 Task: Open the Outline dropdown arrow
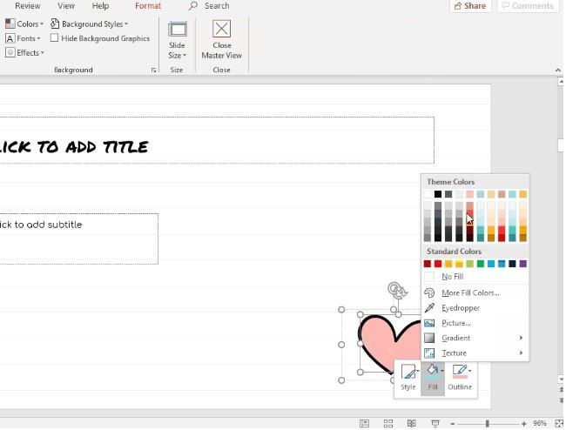[x=470, y=371]
